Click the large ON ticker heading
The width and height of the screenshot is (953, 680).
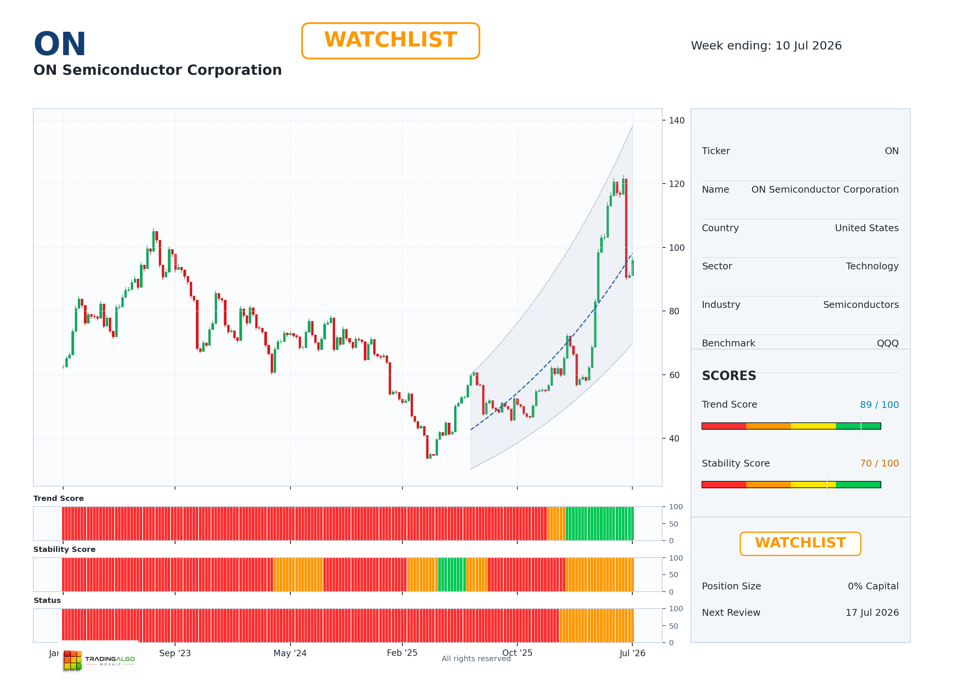[x=59, y=44]
